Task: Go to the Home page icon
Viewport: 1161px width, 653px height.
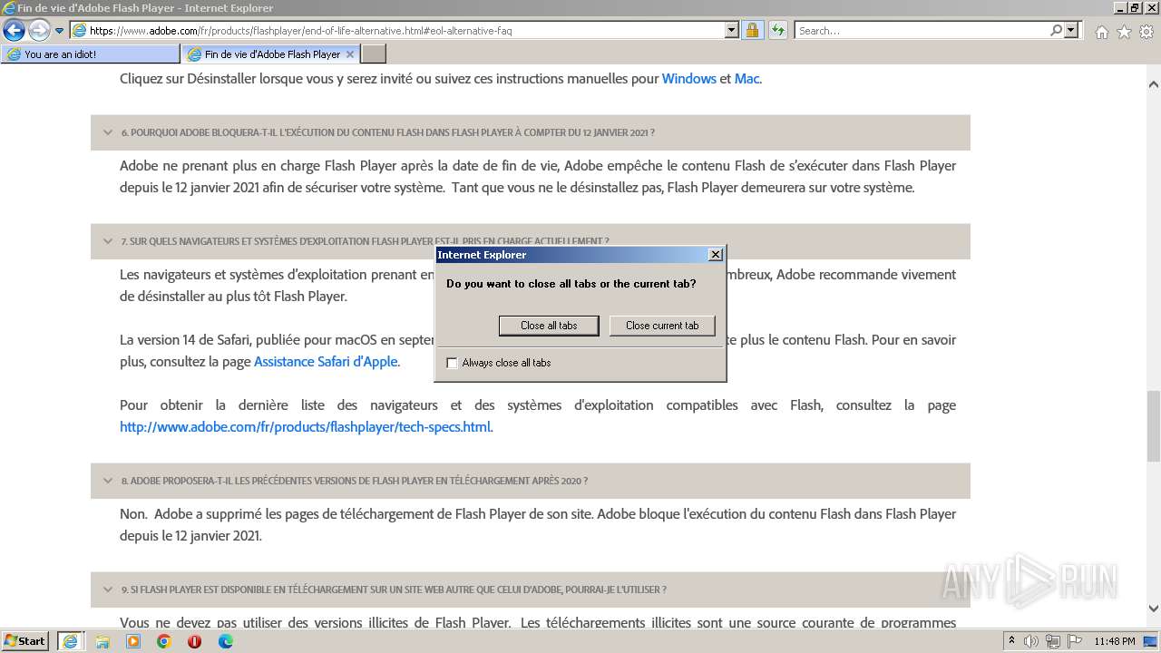Action: tap(1101, 32)
